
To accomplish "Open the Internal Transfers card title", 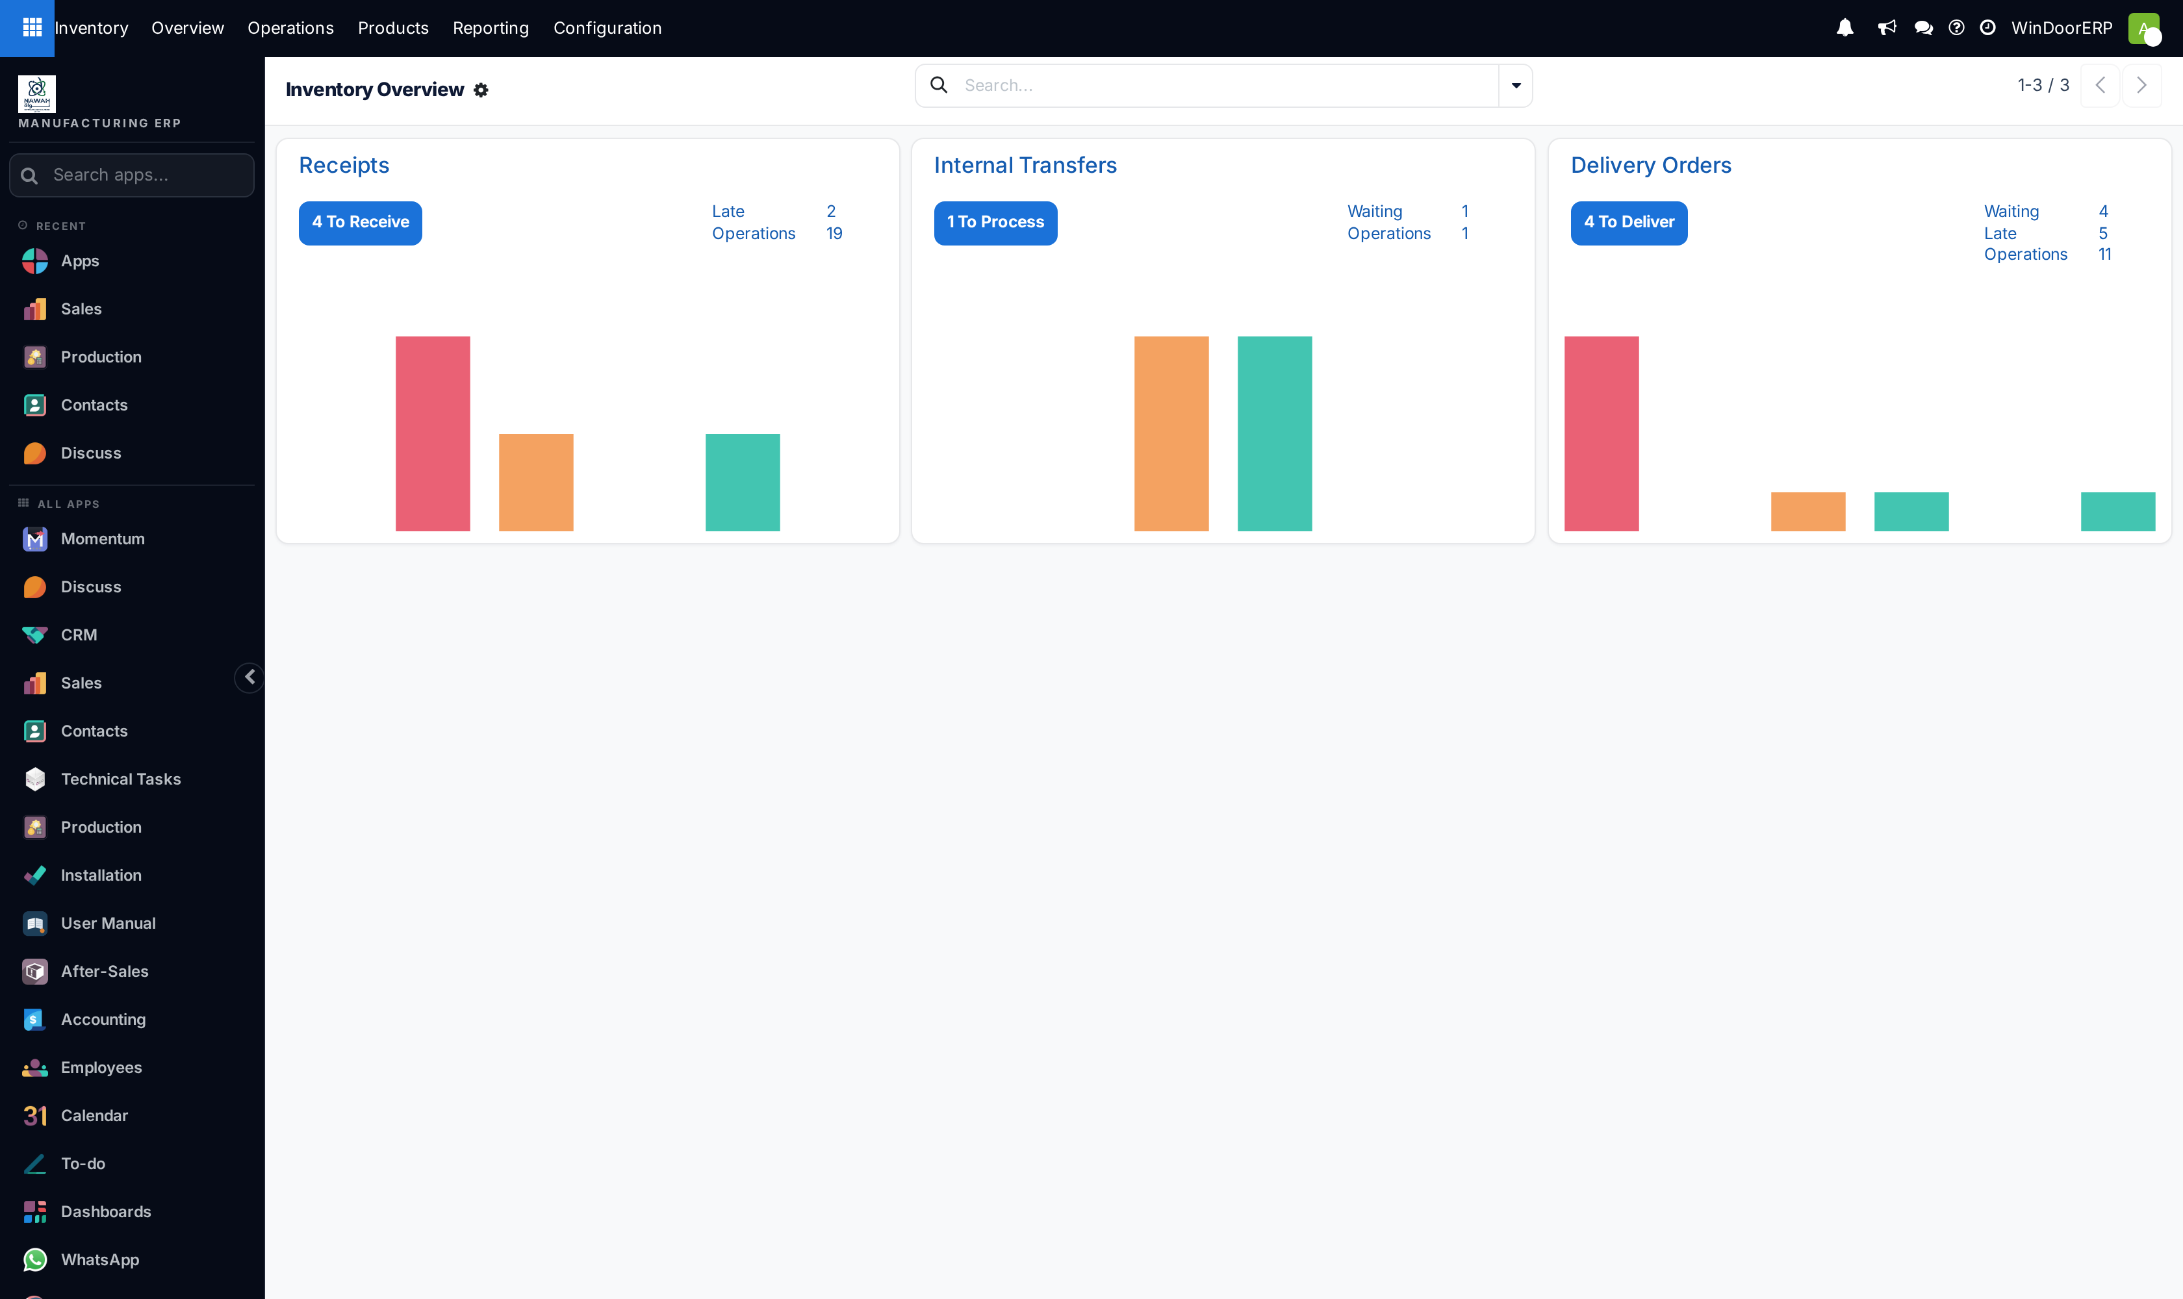I will 1025,166.
